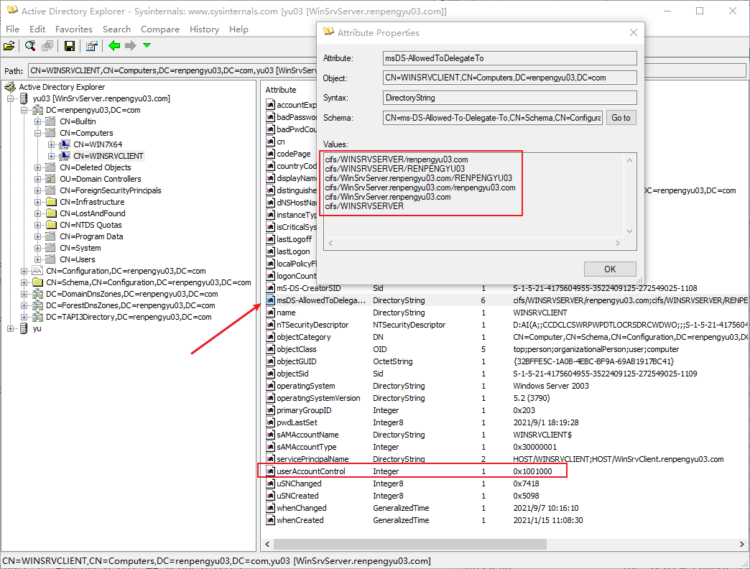The width and height of the screenshot is (750, 569).
Task: Go back with the green left arrow
Action: pos(114,46)
